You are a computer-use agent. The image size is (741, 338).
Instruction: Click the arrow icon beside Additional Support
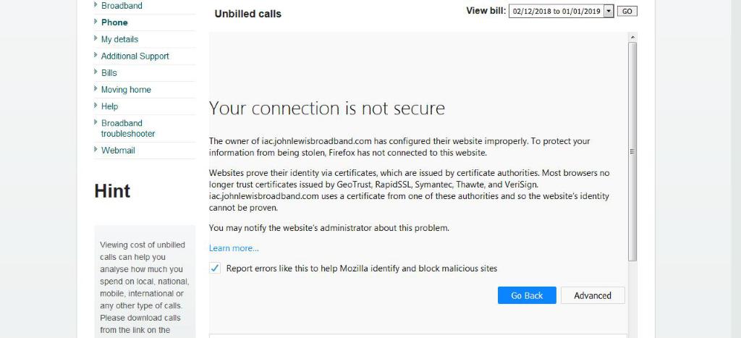[x=96, y=55]
